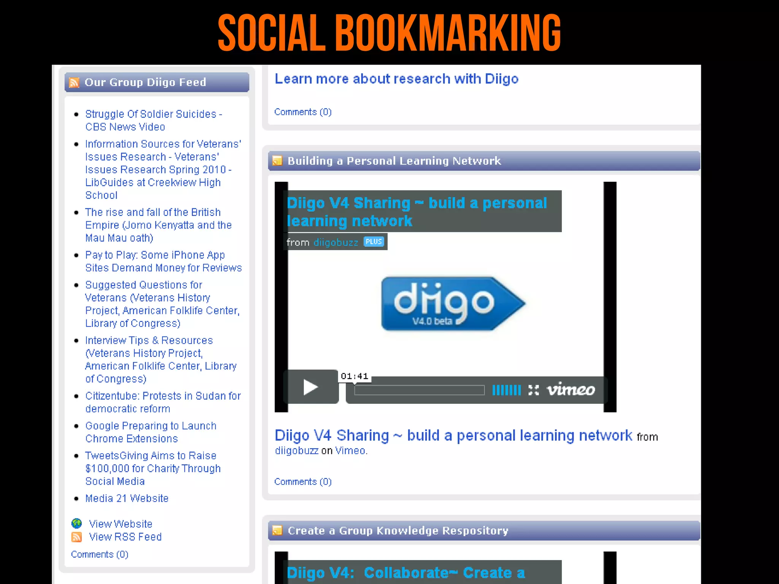Adjust the blue volume bars in the player

(506, 390)
